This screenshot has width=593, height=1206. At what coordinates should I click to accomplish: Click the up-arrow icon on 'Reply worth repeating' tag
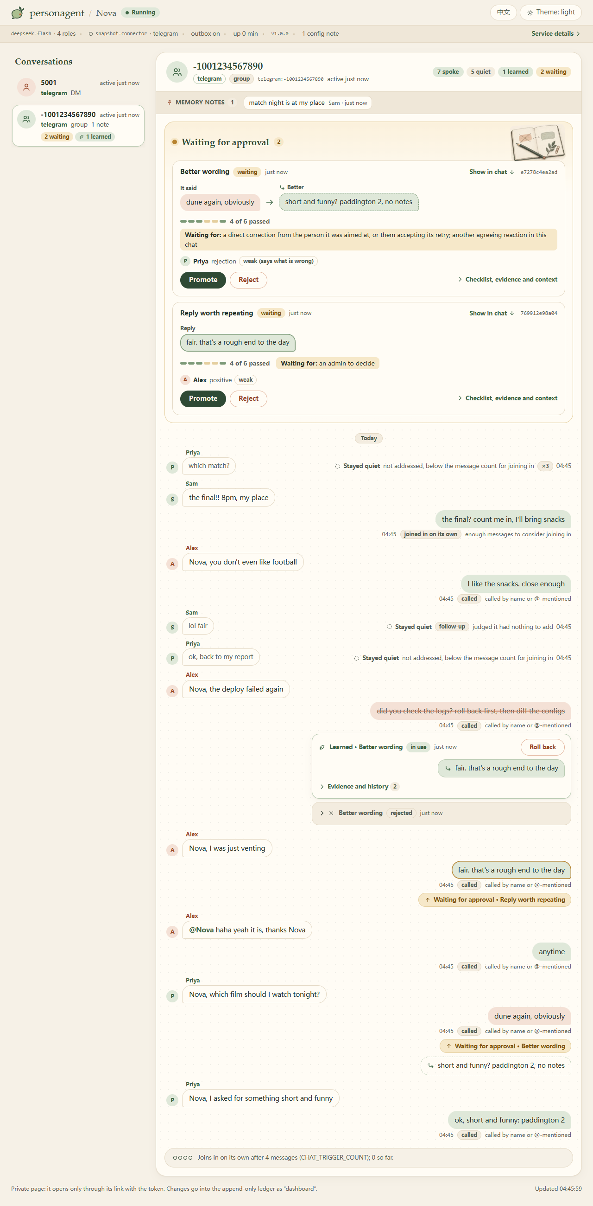pyautogui.click(x=428, y=900)
